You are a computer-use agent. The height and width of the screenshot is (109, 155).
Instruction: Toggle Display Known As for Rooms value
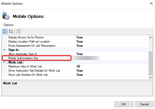(x=112, y=37)
